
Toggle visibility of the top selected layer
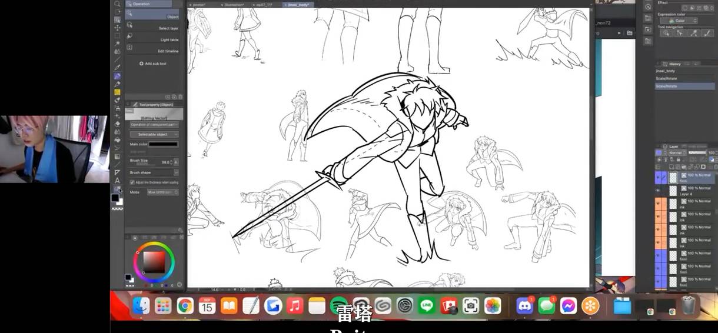click(x=658, y=178)
